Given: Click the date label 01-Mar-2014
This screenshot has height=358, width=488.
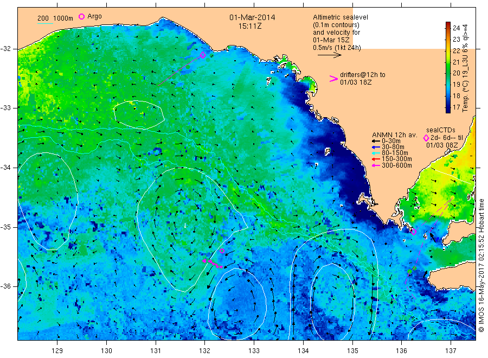Looking at the screenshot, I should 252,17.
